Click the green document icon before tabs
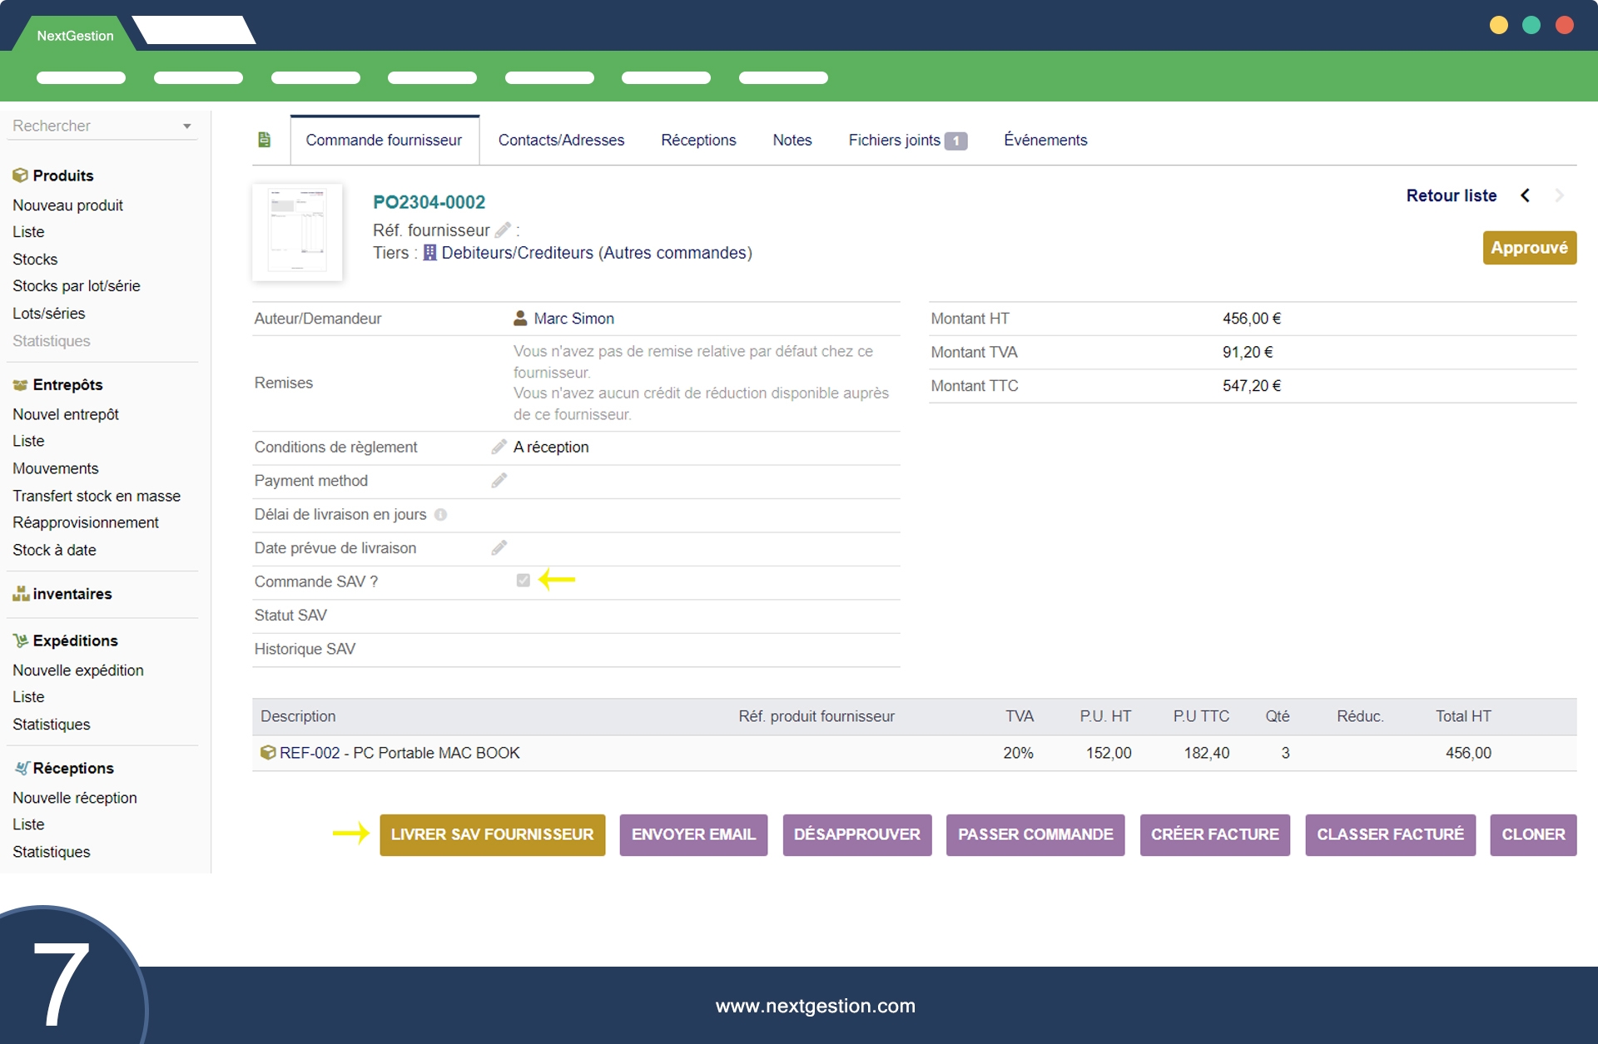 tap(265, 140)
